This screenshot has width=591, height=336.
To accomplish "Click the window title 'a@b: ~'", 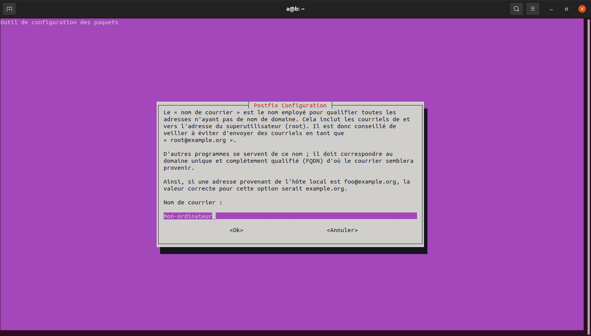I will point(295,9).
